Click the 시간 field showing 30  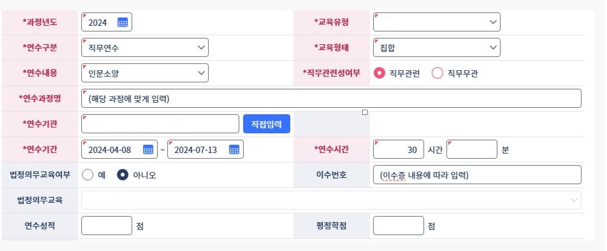[x=398, y=150]
